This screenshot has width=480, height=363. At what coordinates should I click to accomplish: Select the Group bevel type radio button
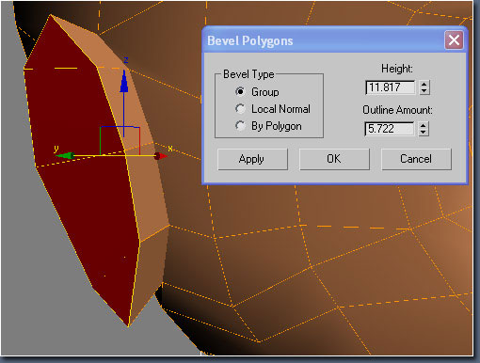point(240,91)
